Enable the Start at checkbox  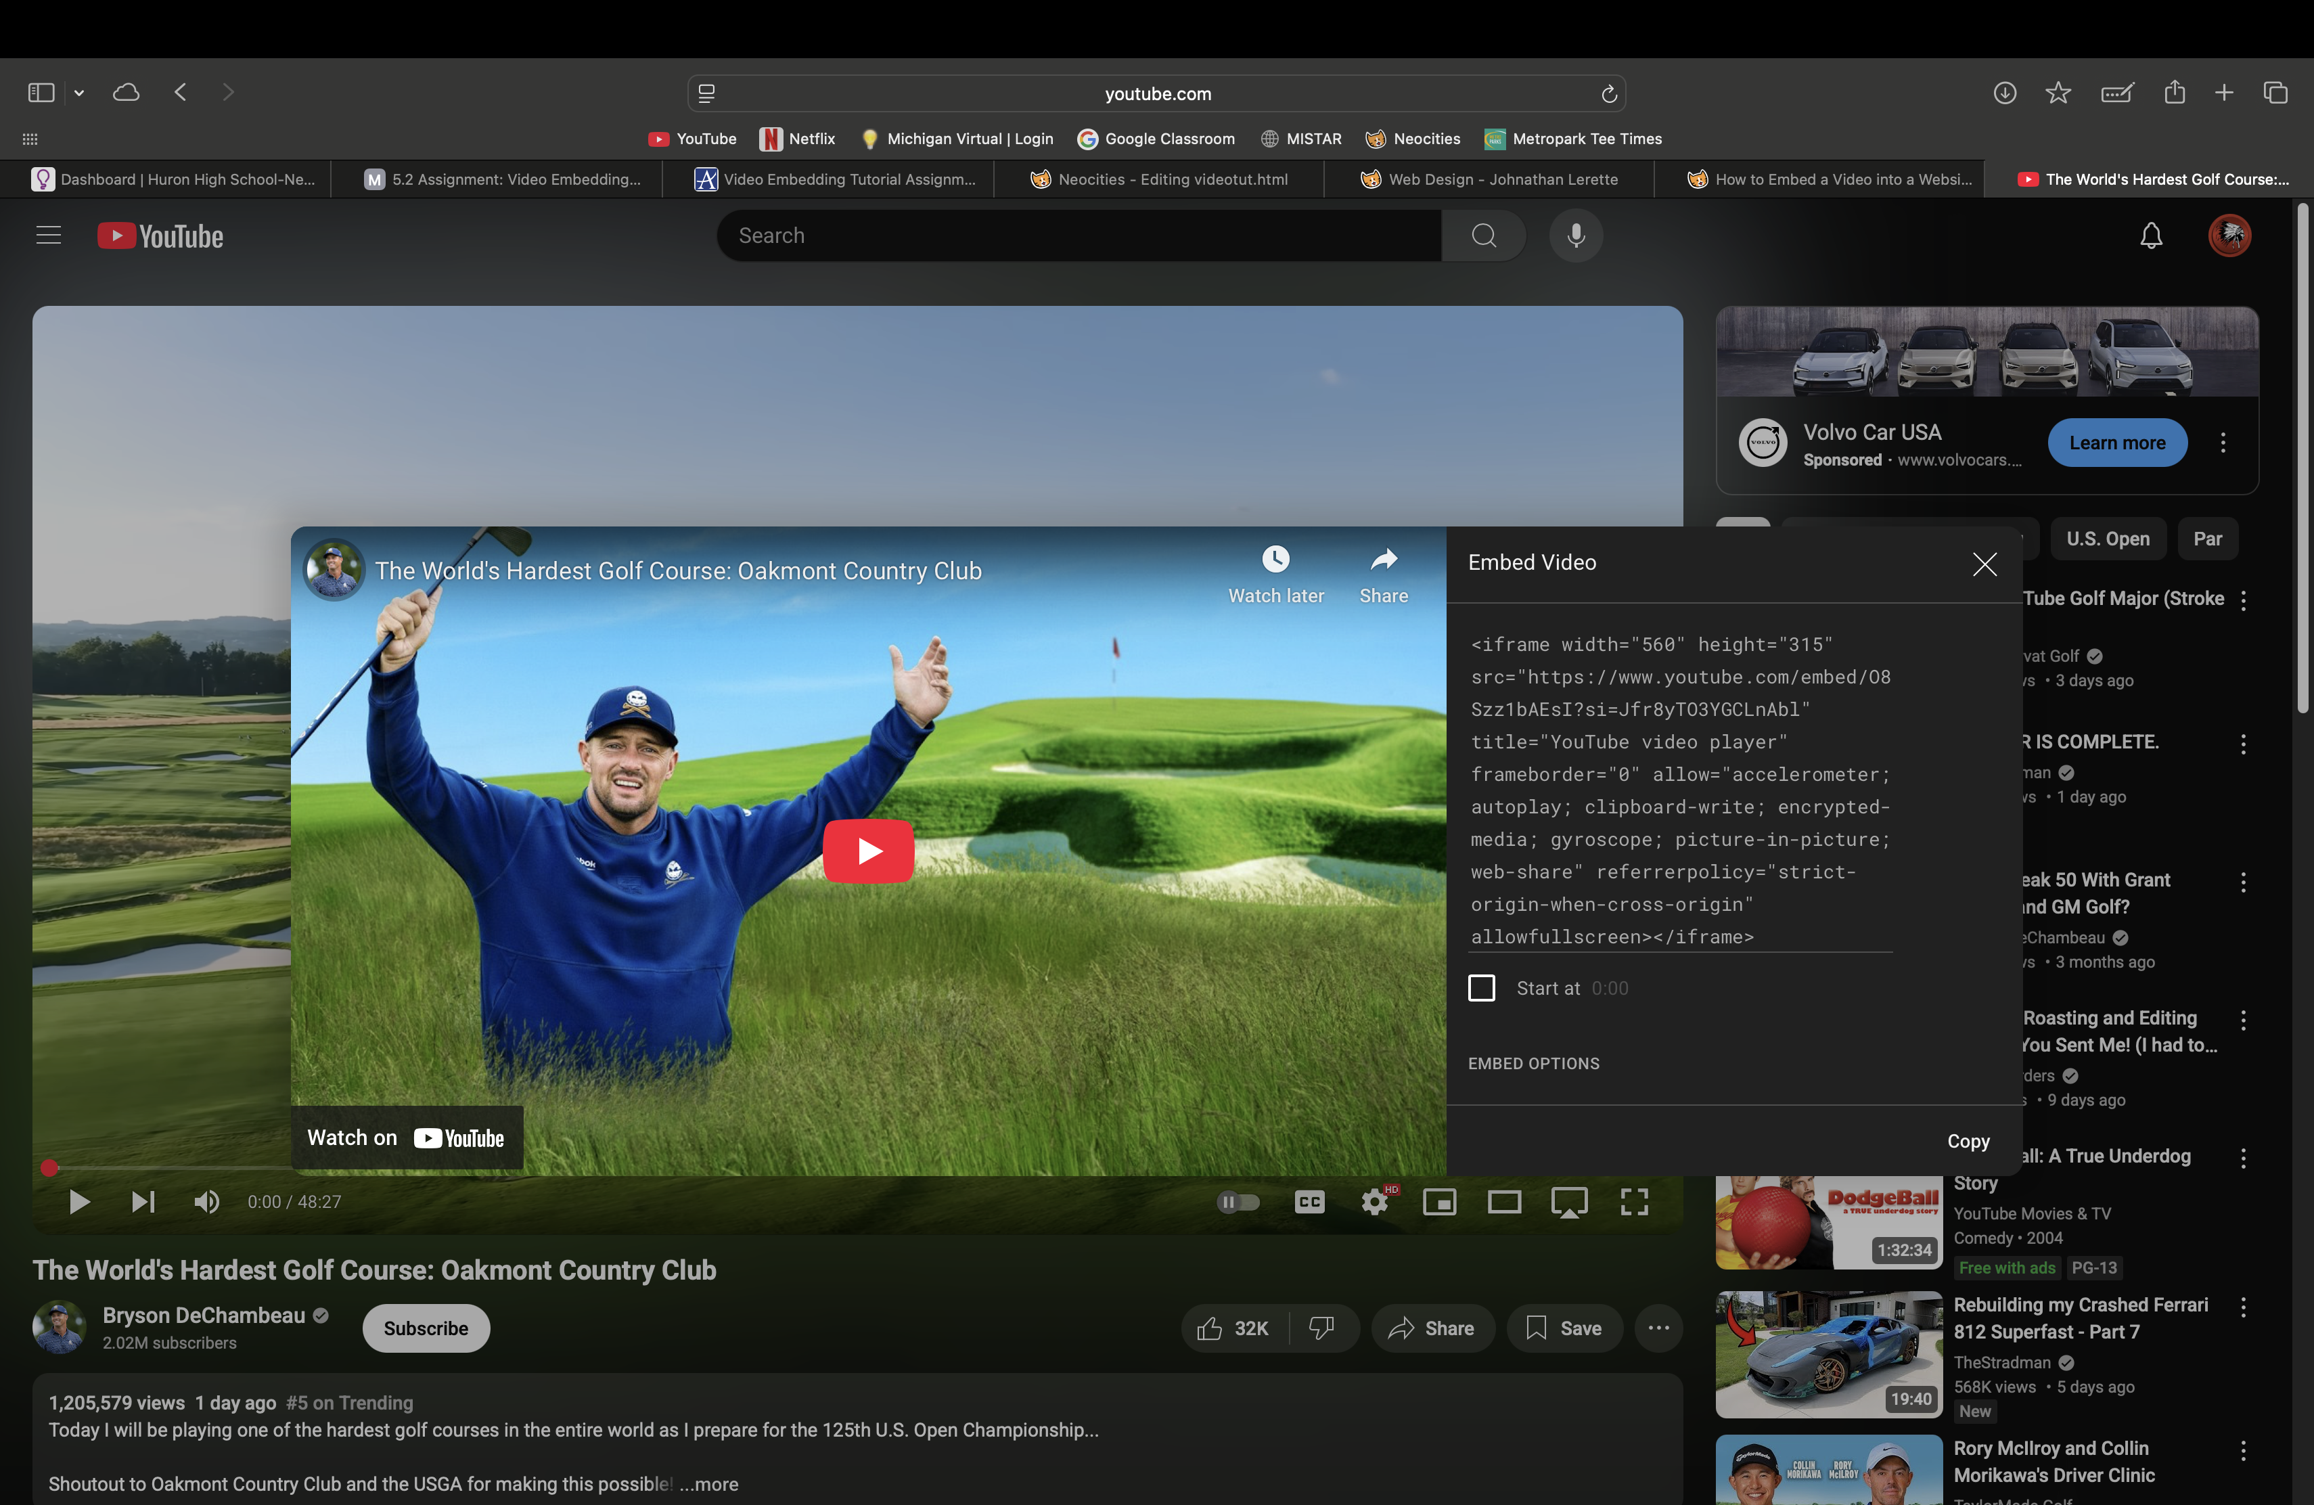click(x=1481, y=988)
